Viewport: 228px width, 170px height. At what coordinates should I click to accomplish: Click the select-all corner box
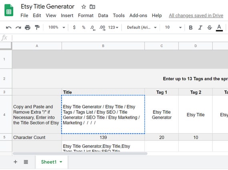coord(6,46)
